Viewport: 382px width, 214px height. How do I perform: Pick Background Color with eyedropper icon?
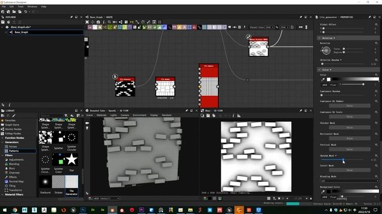(x=323, y=191)
